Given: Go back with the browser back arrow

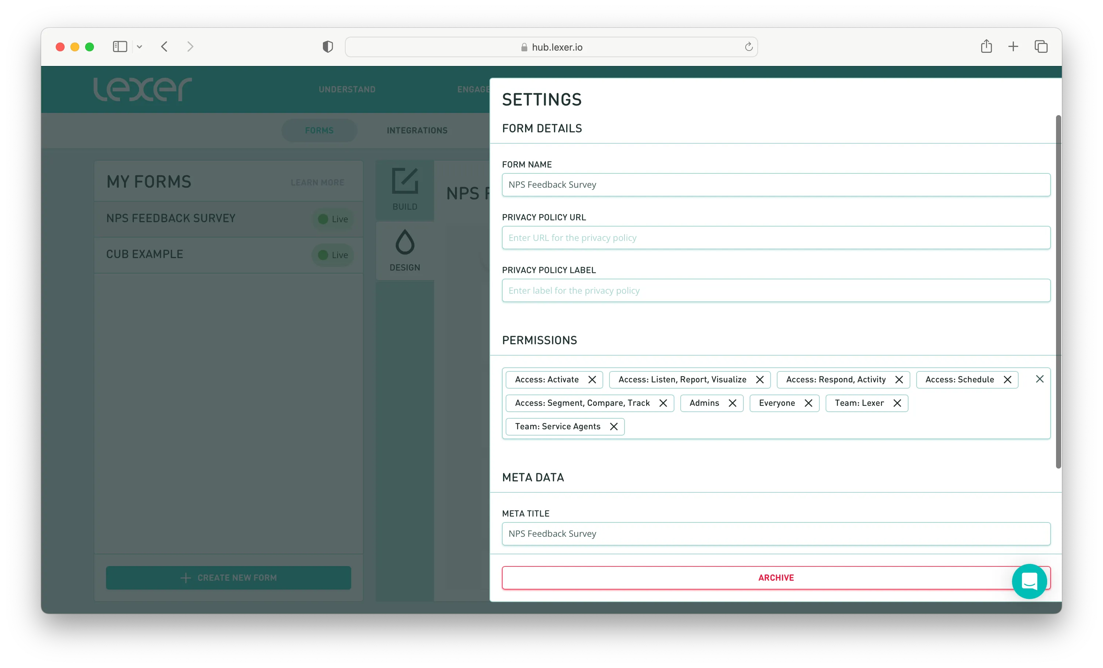Looking at the screenshot, I should point(164,47).
